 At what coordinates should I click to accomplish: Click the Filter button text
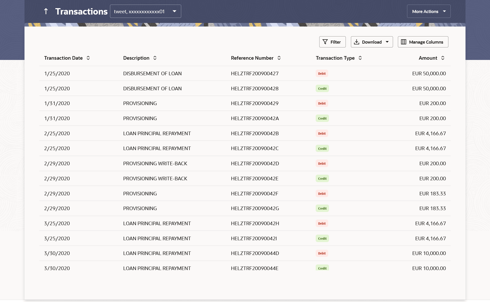click(x=335, y=42)
